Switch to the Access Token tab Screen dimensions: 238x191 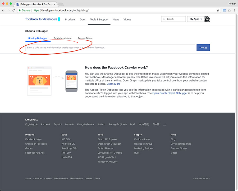coord(85,38)
